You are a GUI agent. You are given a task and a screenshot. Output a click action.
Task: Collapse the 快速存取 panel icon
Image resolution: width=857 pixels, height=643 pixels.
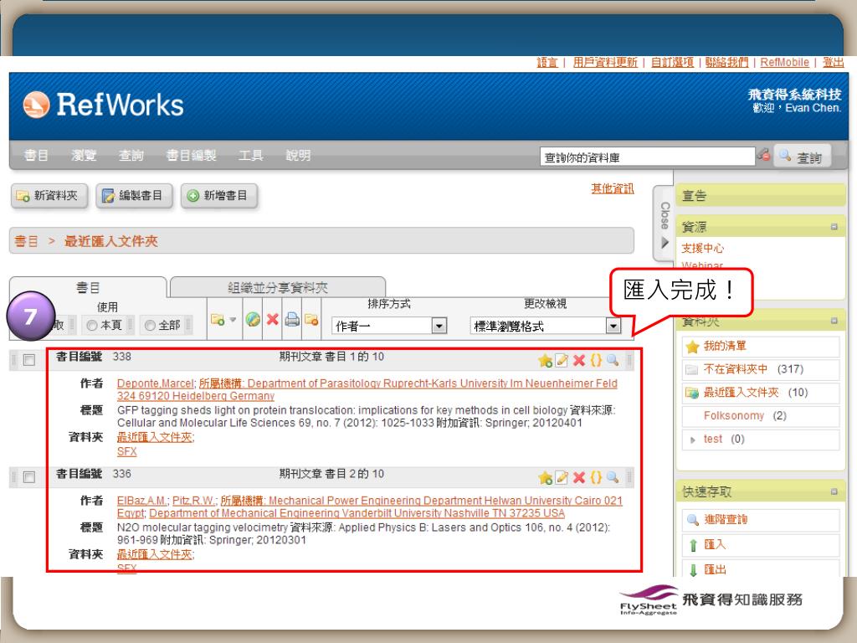pyautogui.click(x=834, y=491)
